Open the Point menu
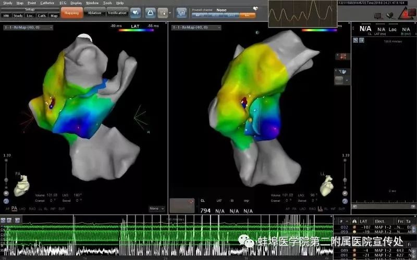417x260 pixels. point(32,3)
